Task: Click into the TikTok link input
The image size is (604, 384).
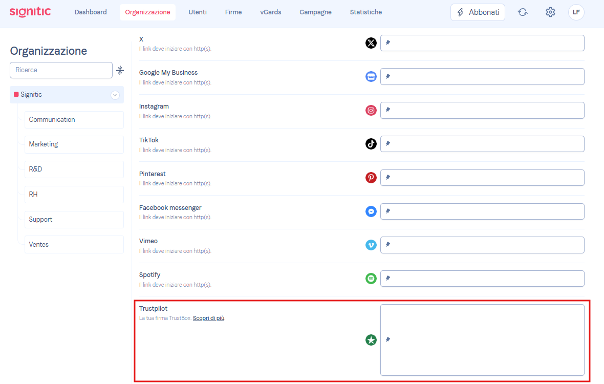Action: click(x=482, y=144)
